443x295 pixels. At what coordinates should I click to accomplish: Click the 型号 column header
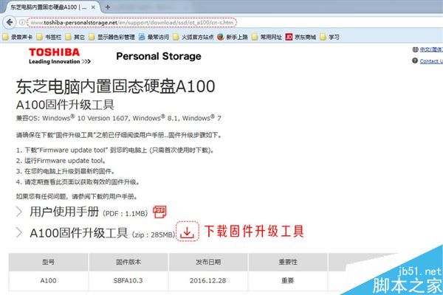(x=48, y=262)
